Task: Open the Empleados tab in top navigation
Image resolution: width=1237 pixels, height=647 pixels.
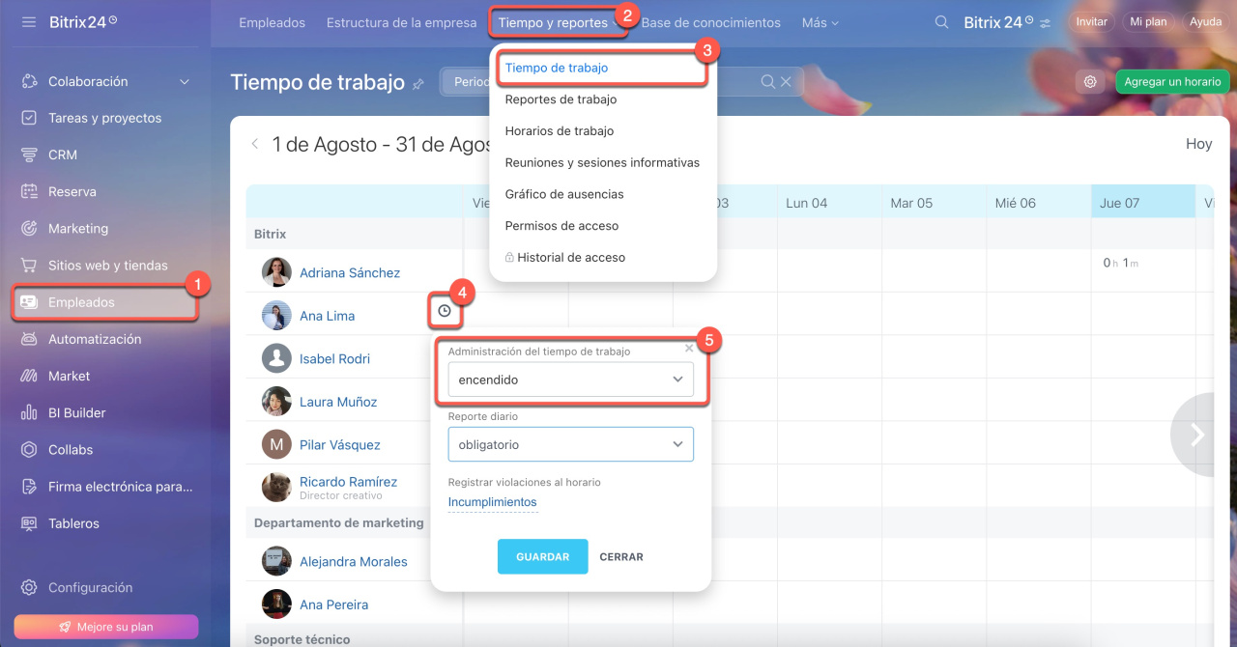Action: 272,22
